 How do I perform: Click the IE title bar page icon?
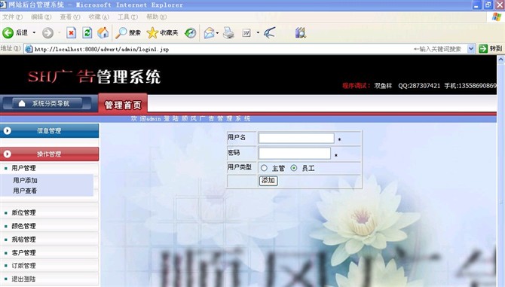pyautogui.click(x=3, y=5)
